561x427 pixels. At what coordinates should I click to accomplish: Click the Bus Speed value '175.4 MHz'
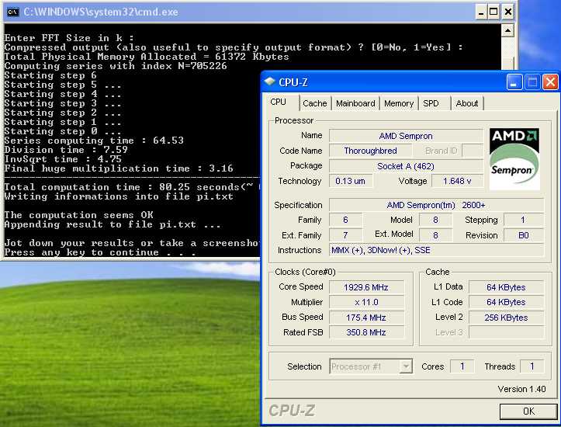[x=366, y=318]
